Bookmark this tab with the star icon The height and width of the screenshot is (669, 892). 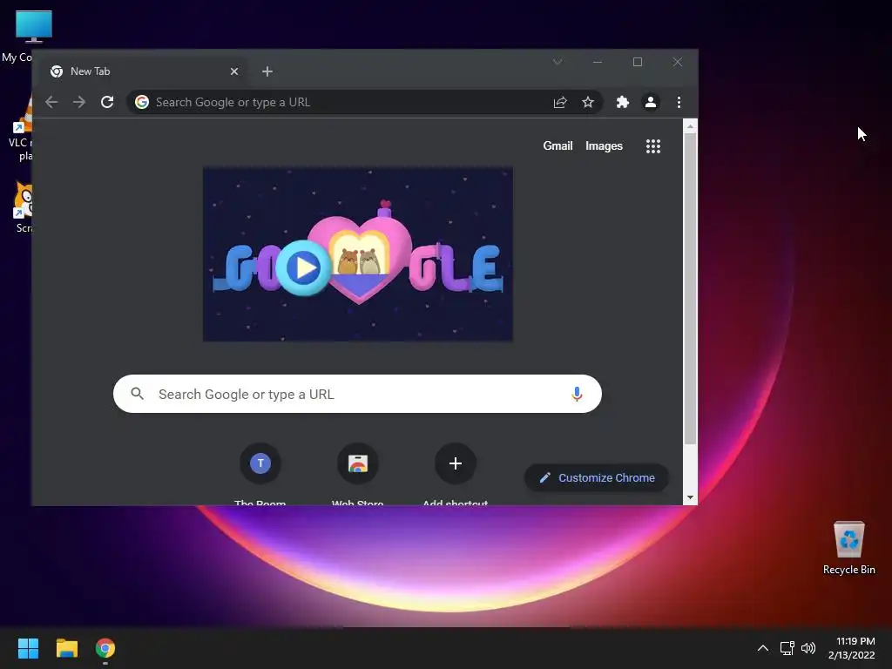coord(588,103)
